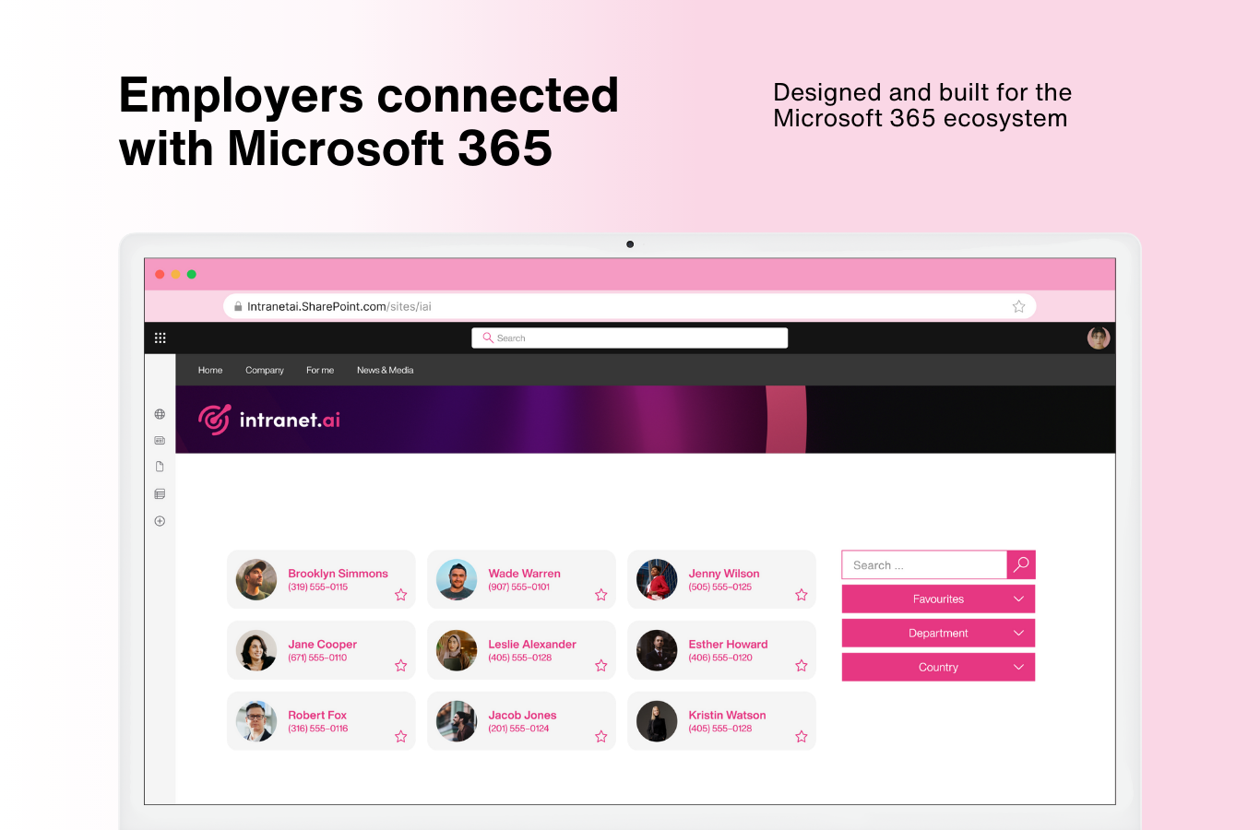Click the news card icon in the sidebar
1260x830 pixels.
click(x=160, y=440)
